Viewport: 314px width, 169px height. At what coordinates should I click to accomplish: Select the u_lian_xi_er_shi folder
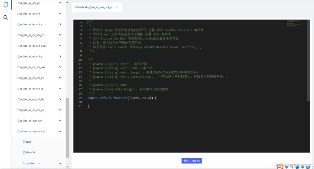(x=29, y=14)
